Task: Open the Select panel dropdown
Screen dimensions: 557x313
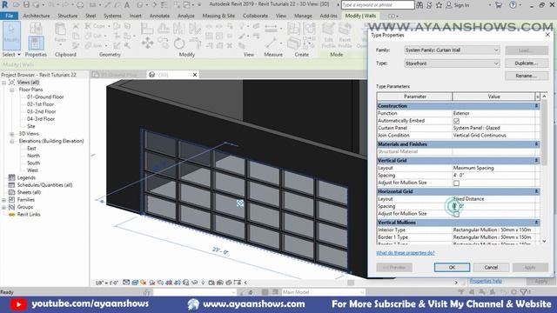Action: (x=11, y=54)
